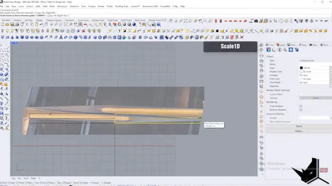The height and width of the screenshot is (186, 332).
Task: Switch to the Right viewport tab
Action: [34, 178]
